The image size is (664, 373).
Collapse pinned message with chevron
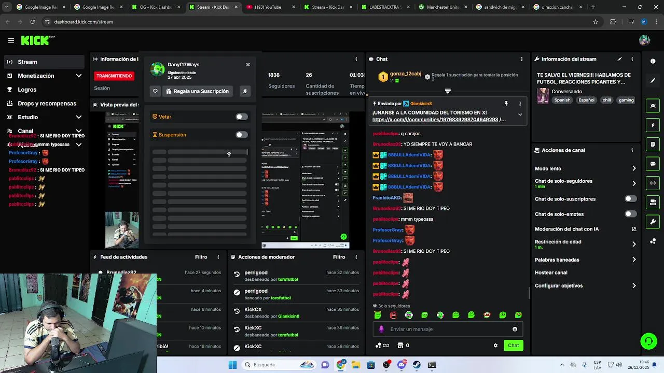point(520,115)
